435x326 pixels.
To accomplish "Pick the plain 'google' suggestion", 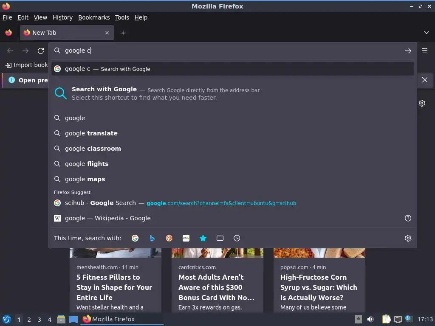I will (x=233, y=118).
